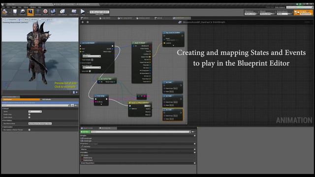The height and width of the screenshot is (177, 315).
Task: Open Class Settings from the toolbar
Action: [x=62, y=12]
